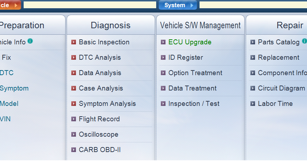Image resolution: width=307 pixels, height=161 pixels.
Task: Open ID Register
Action: pyautogui.click(x=186, y=58)
